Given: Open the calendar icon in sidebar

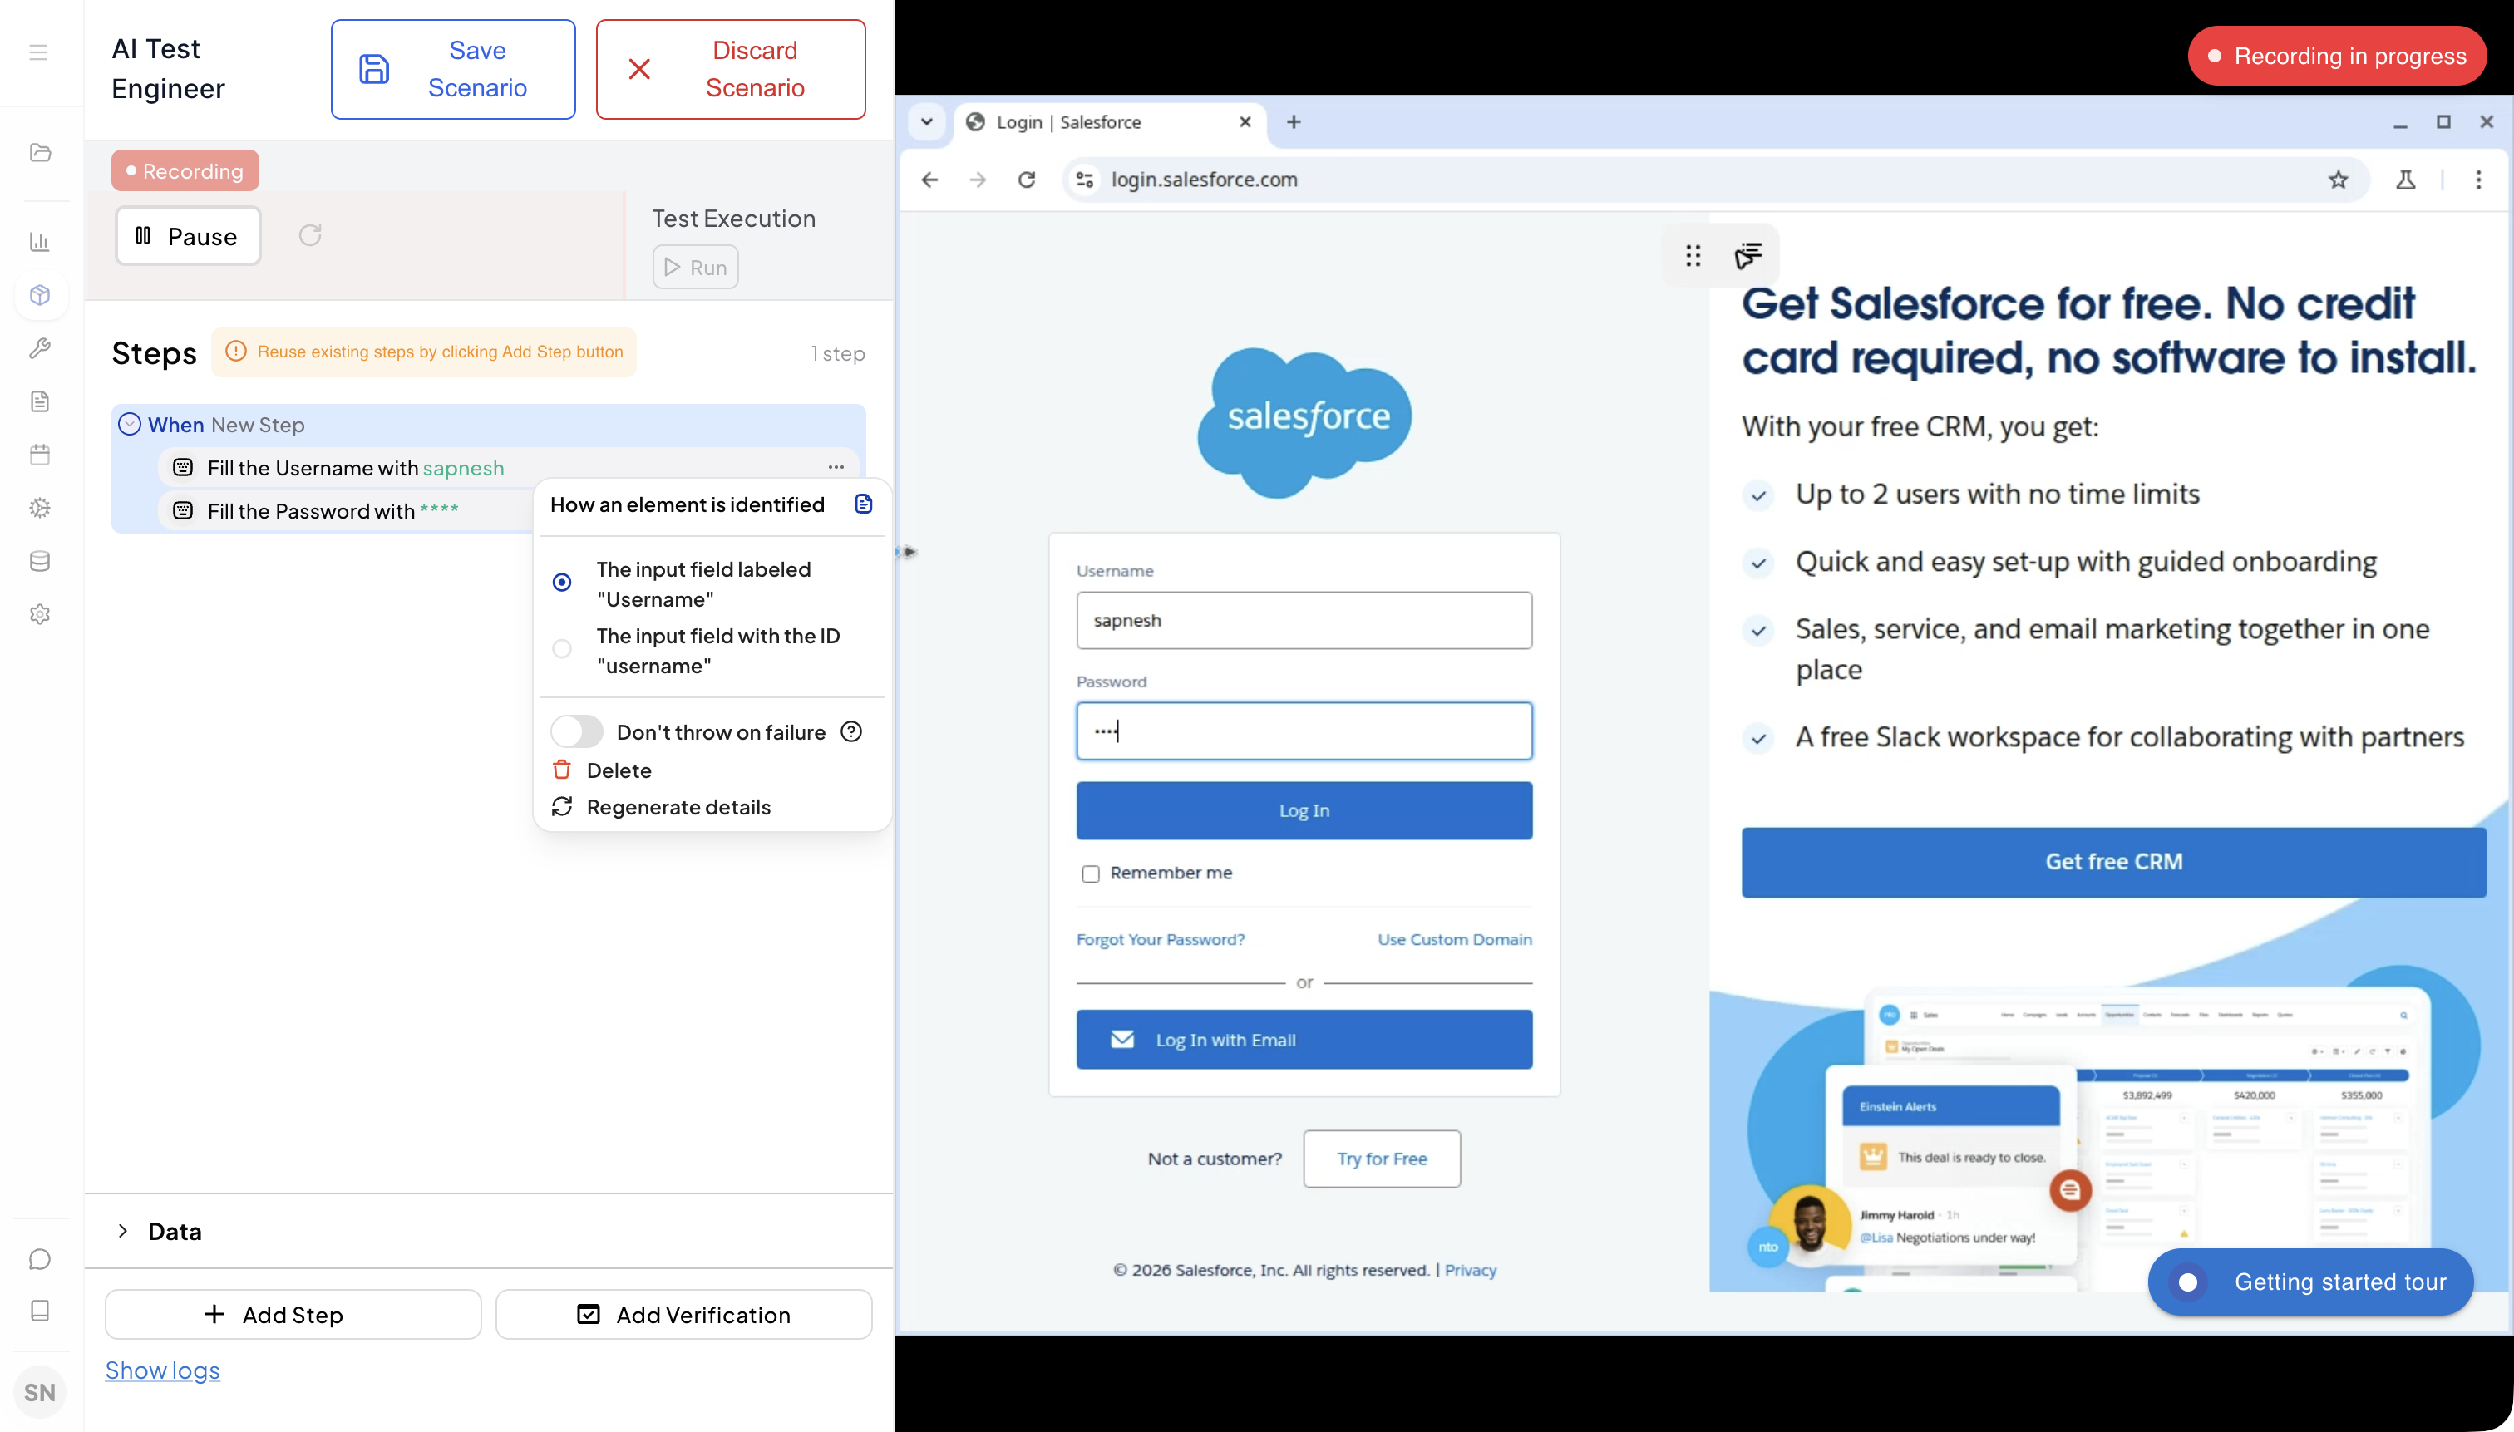Looking at the screenshot, I should point(41,455).
